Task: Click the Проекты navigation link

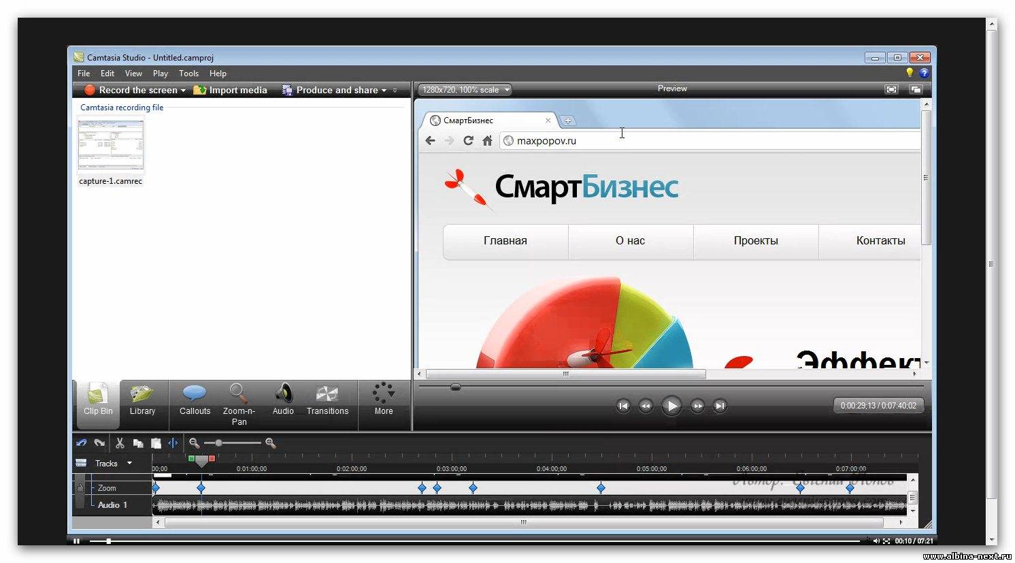Action: 756,241
